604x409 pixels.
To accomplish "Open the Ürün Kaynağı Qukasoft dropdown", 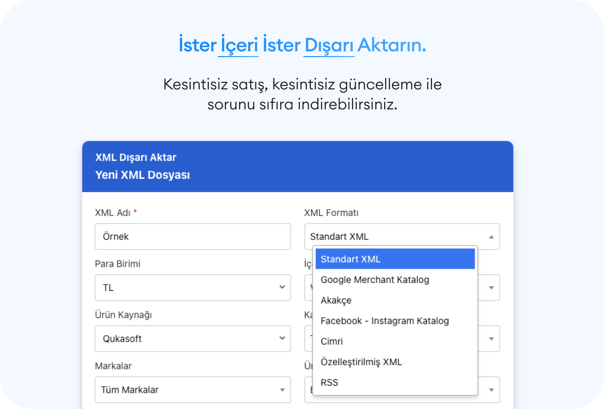I will point(193,339).
